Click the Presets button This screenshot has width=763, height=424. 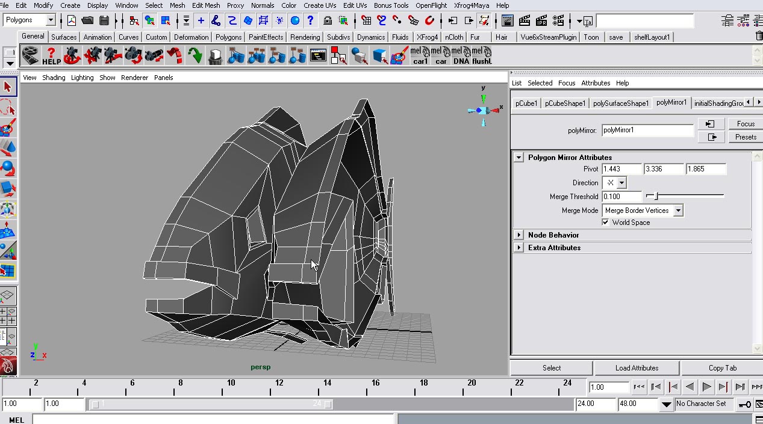pyautogui.click(x=746, y=137)
